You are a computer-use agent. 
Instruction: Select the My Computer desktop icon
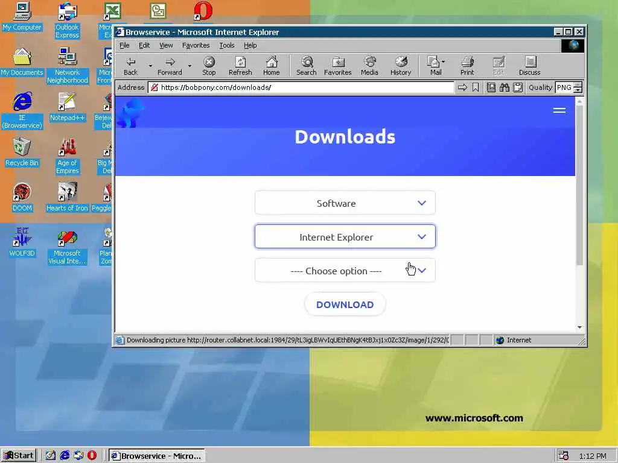[x=22, y=16]
